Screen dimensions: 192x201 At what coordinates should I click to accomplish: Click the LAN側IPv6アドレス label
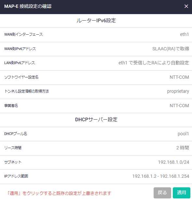(x=20, y=63)
